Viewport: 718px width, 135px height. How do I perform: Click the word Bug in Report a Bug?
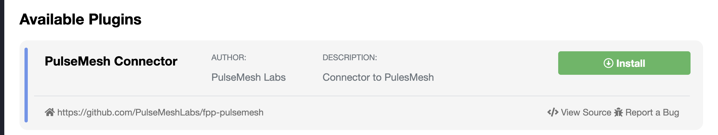coord(671,112)
